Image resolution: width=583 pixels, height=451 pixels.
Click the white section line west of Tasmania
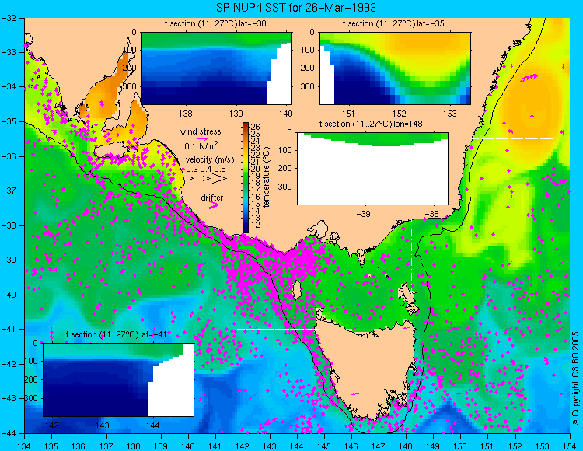pos(278,329)
